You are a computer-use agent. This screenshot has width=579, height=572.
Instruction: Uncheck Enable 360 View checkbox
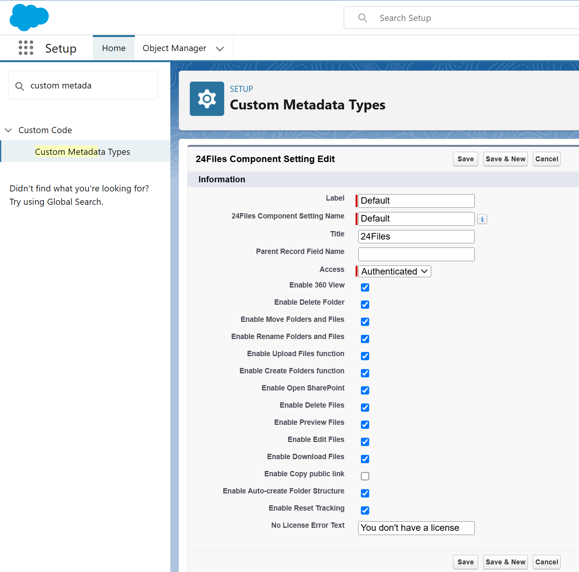pyautogui.click(x=365, y=288)
